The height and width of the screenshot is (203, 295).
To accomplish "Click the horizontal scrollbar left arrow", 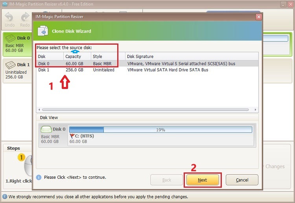I will (39, 110).
